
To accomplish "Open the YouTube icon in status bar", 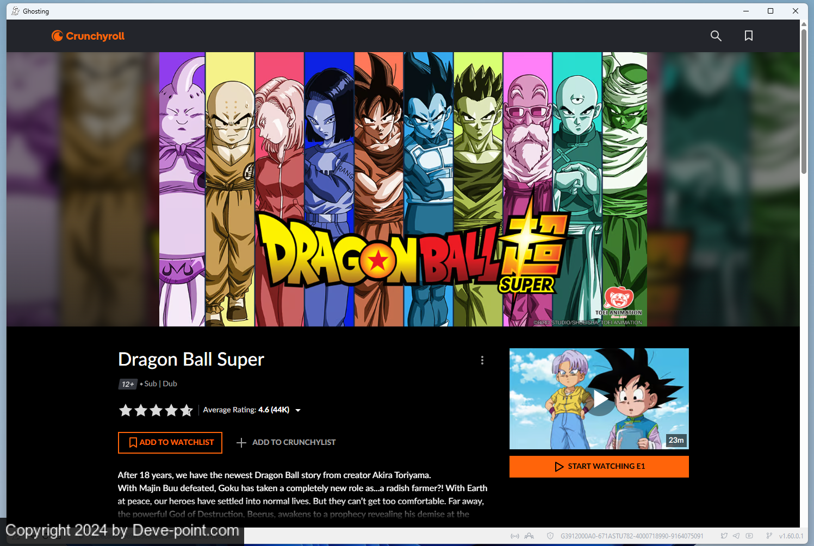I will point(749,536).
